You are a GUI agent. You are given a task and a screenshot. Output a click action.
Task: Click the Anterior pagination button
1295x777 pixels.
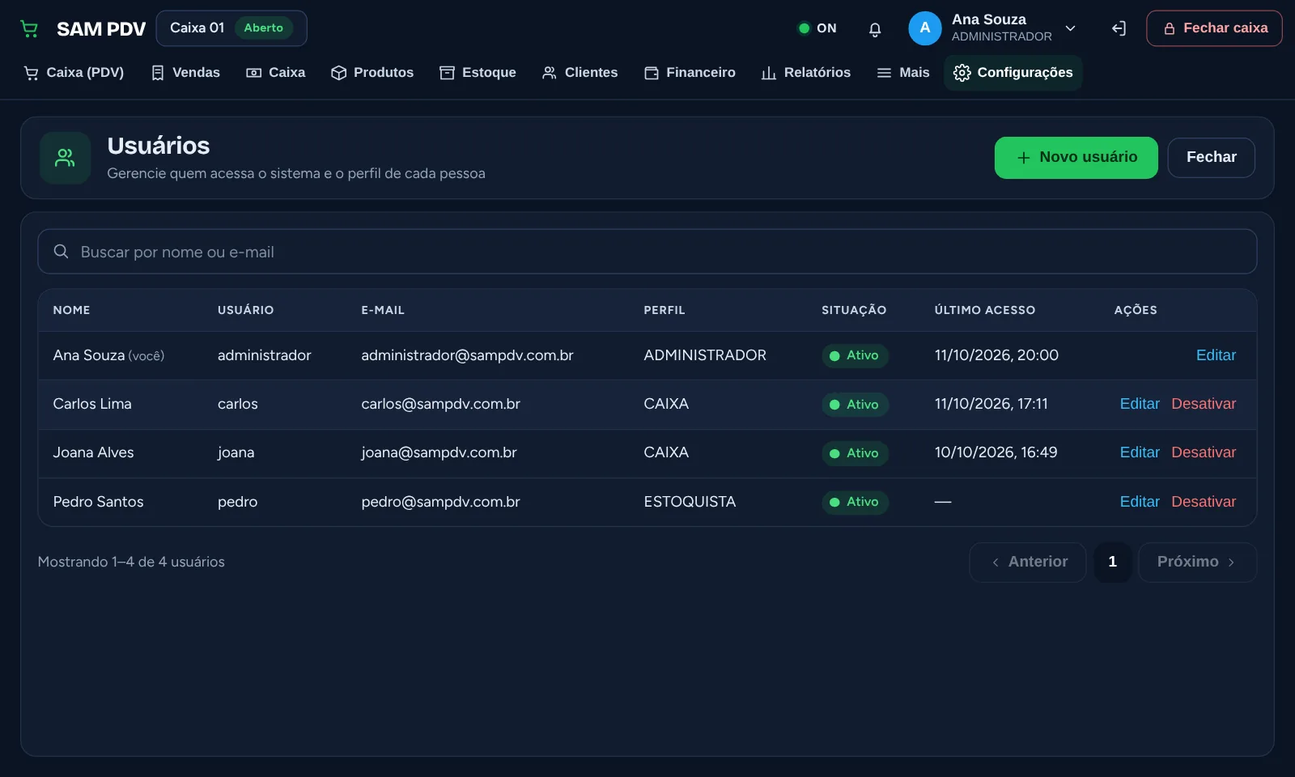[1028, 563]
